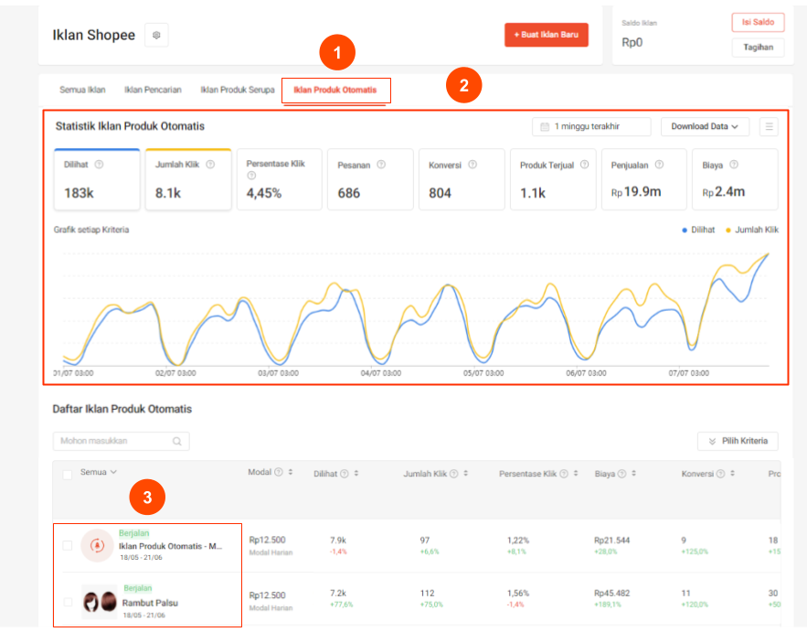This screenshot has width=807, height=632.
Task: Click the help icon in the Modal column header
Action: point(279,472)
